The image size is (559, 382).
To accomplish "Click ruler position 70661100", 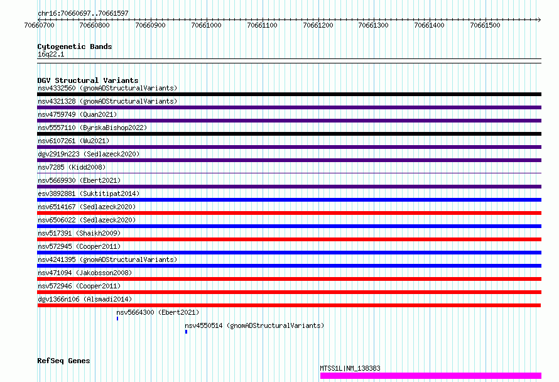I will (262, 25).
